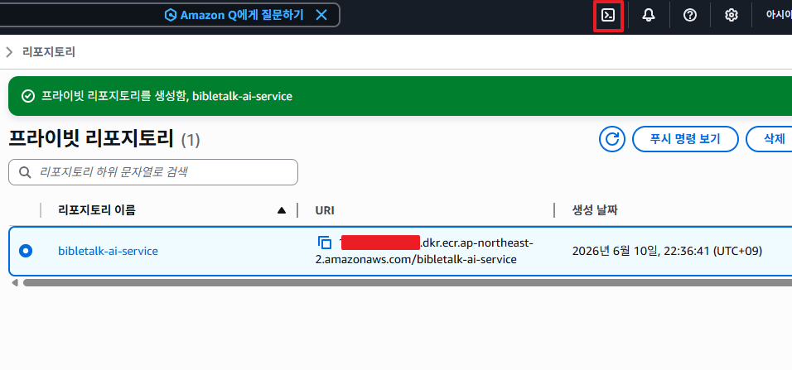Viewport: 792px width, 370px height.
Task: Open the CloudShell terminal icon
Action: tap(608, 16)
